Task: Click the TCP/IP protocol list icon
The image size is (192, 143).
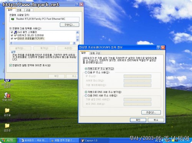Action: (15, 39)
